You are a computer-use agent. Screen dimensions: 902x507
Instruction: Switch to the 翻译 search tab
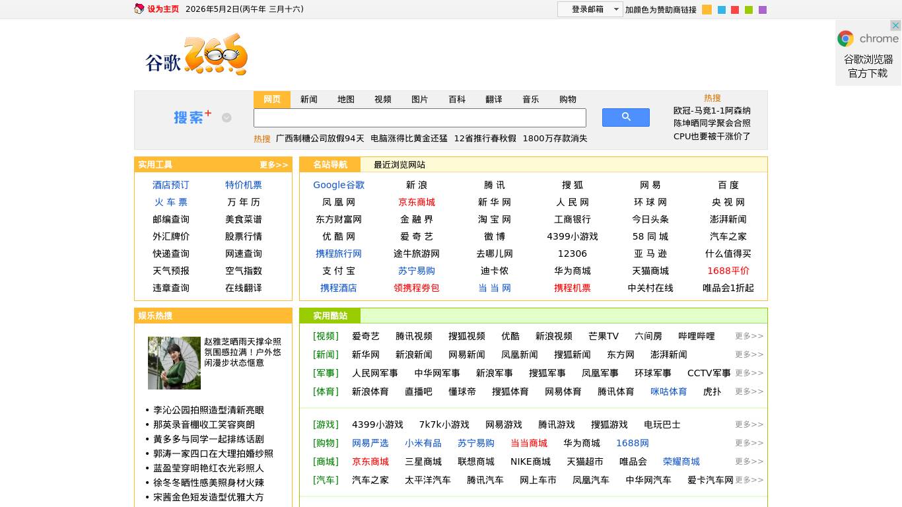(494, 99)
